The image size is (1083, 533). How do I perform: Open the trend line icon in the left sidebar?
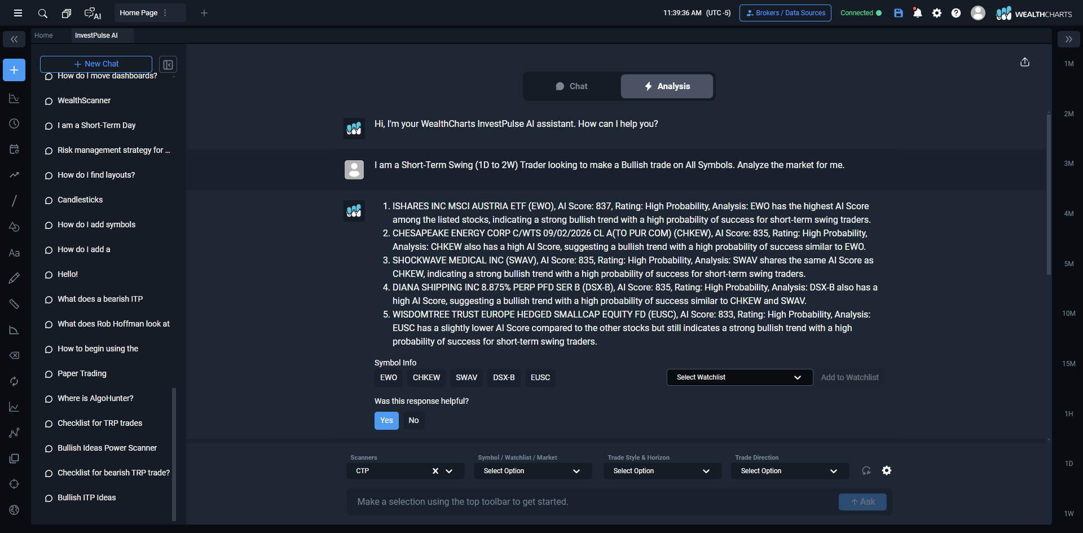14,175
